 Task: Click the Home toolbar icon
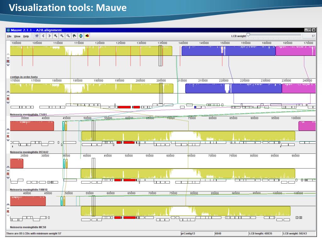37,36
